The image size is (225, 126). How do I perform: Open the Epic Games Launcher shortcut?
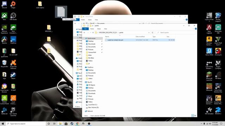[x=13, y=112]
